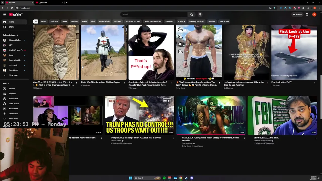This screenshot has height=181, width=322.
Task: Open a new browser tab
Action: (66, 3)
